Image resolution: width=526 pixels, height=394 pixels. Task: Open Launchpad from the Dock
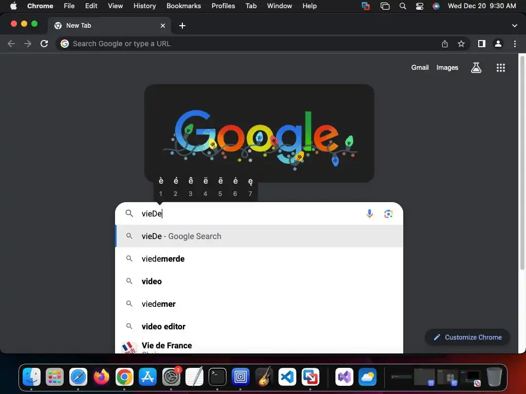54,377
